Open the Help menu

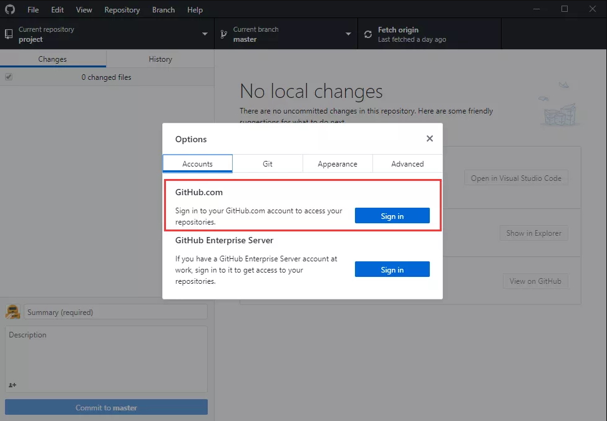(x=195, y=10)
